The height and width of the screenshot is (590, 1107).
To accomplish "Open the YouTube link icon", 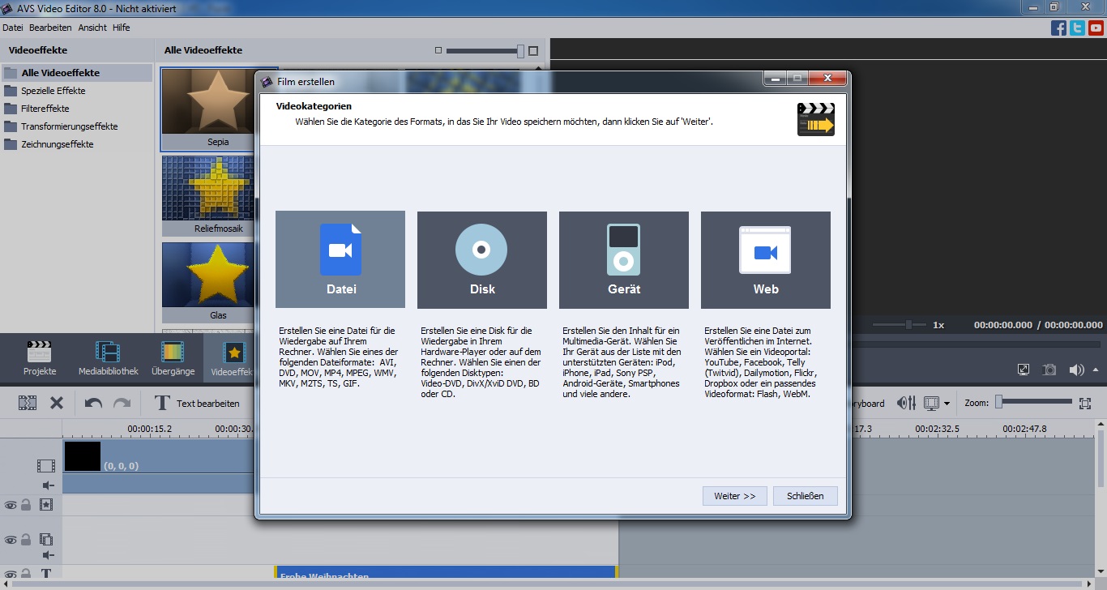I will tap(1096, 28).
